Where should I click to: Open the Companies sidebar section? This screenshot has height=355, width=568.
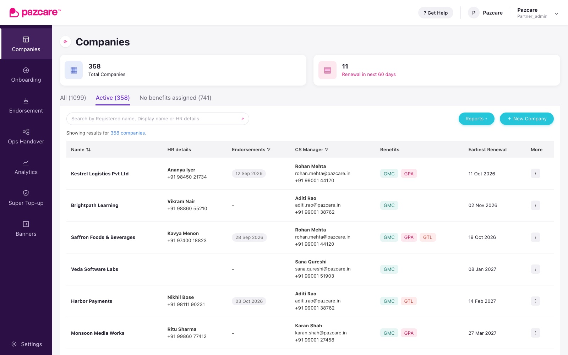click(26, 44)
